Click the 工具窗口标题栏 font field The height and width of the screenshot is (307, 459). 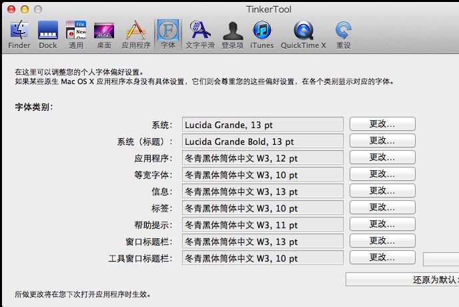[x=263, y=258]
